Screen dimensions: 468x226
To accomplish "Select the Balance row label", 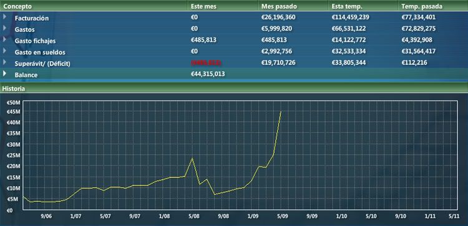I will pos(26,75).
